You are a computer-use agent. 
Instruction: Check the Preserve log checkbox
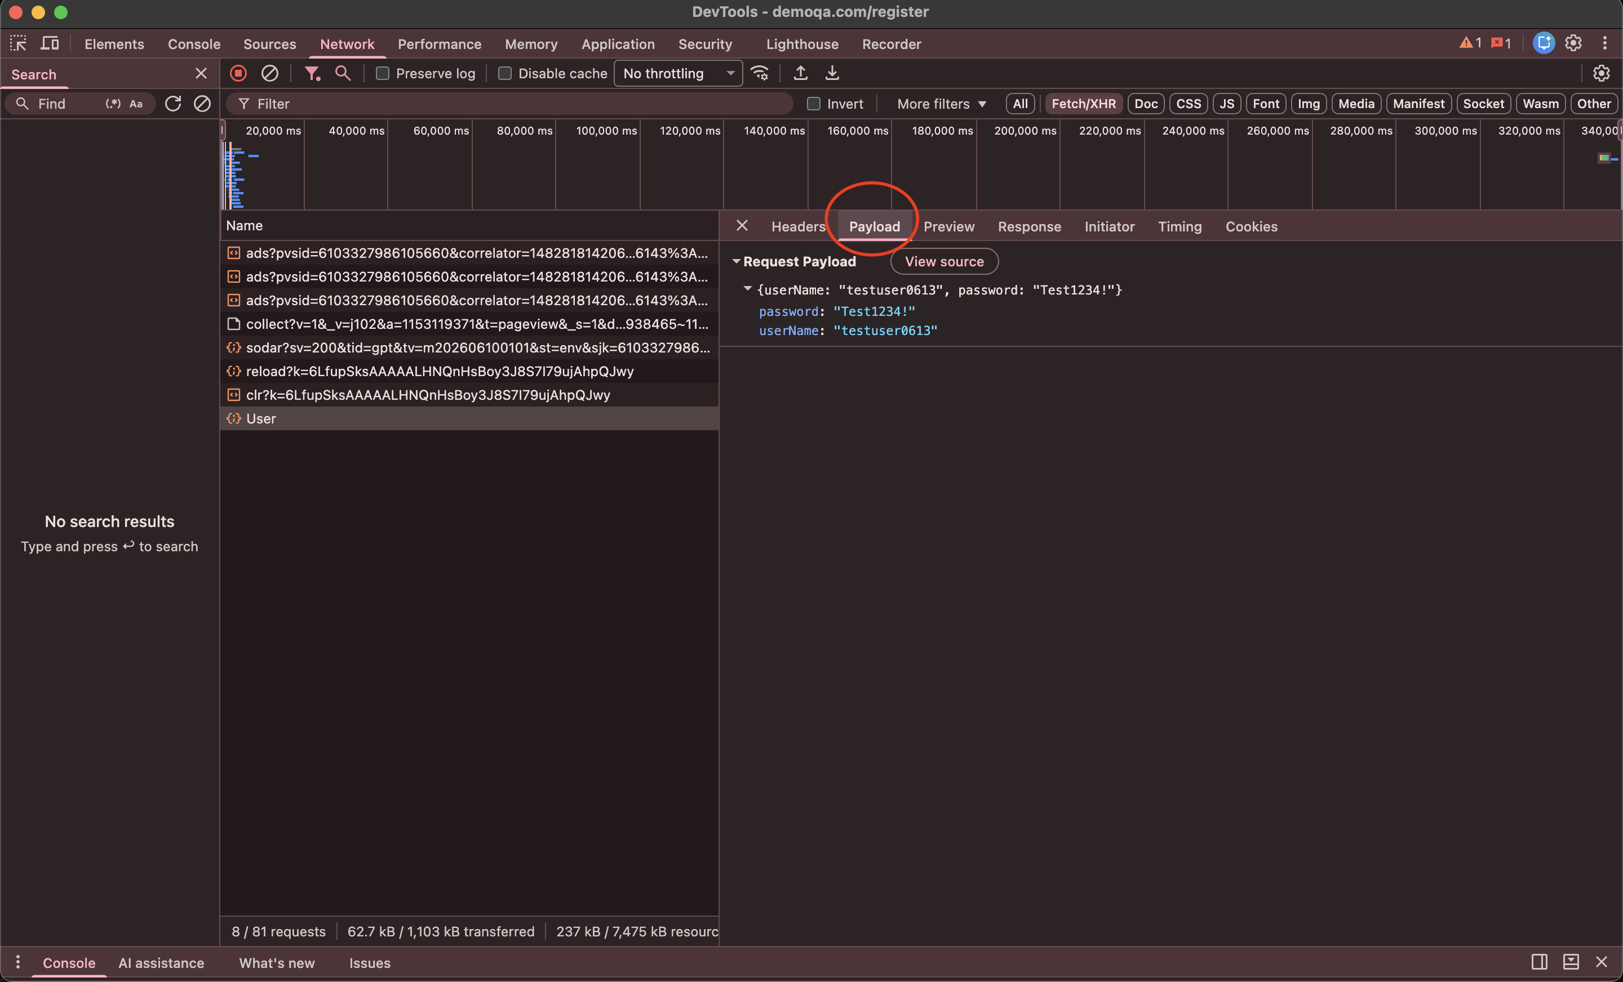click(x=382, y=73)
